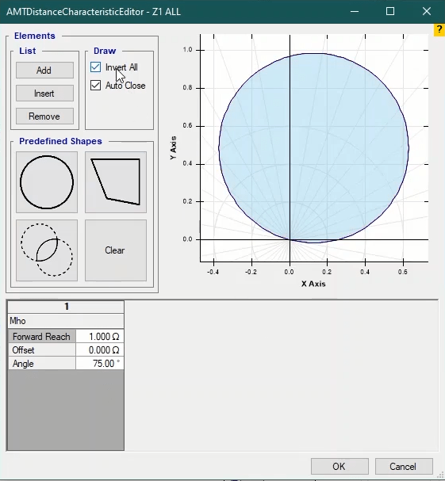Select element column header 1
Viewport: 445px width, 481px height.
click(66, 307)
